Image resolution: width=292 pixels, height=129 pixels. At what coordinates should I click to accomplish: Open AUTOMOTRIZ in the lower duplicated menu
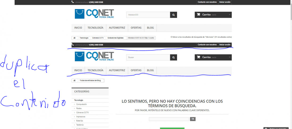[117, 70]
